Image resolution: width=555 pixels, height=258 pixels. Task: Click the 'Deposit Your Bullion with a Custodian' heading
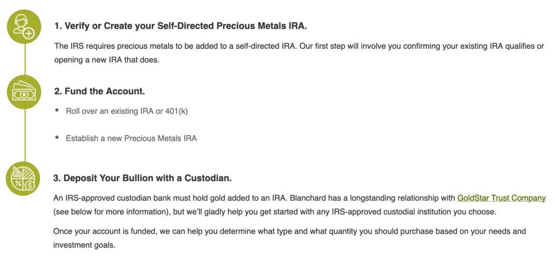143,178
